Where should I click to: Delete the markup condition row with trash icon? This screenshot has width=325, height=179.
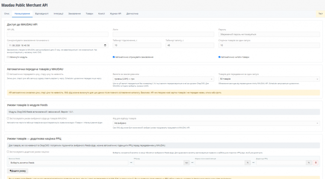316,163
